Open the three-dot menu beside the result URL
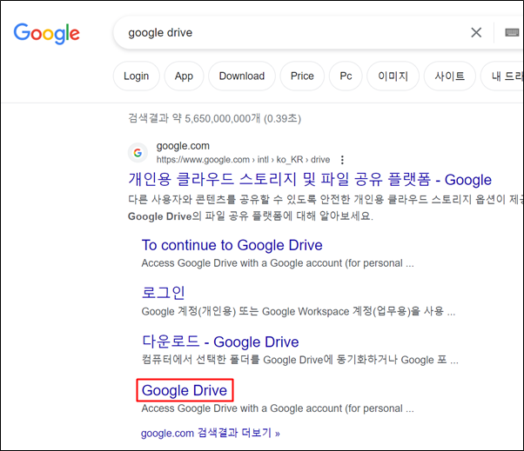The image size is (524, 451). 342,160
